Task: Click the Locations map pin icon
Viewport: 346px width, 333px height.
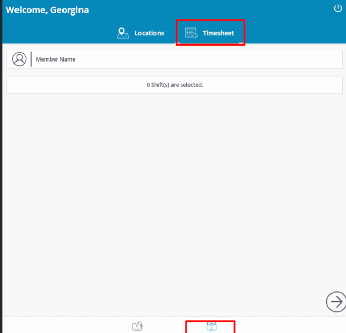Action: 123,33
